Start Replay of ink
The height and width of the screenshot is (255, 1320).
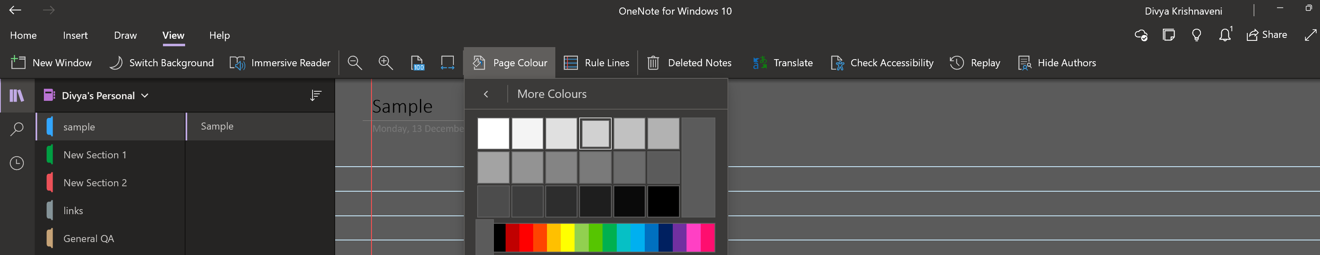pyautogui.click(x=974, y=63)
